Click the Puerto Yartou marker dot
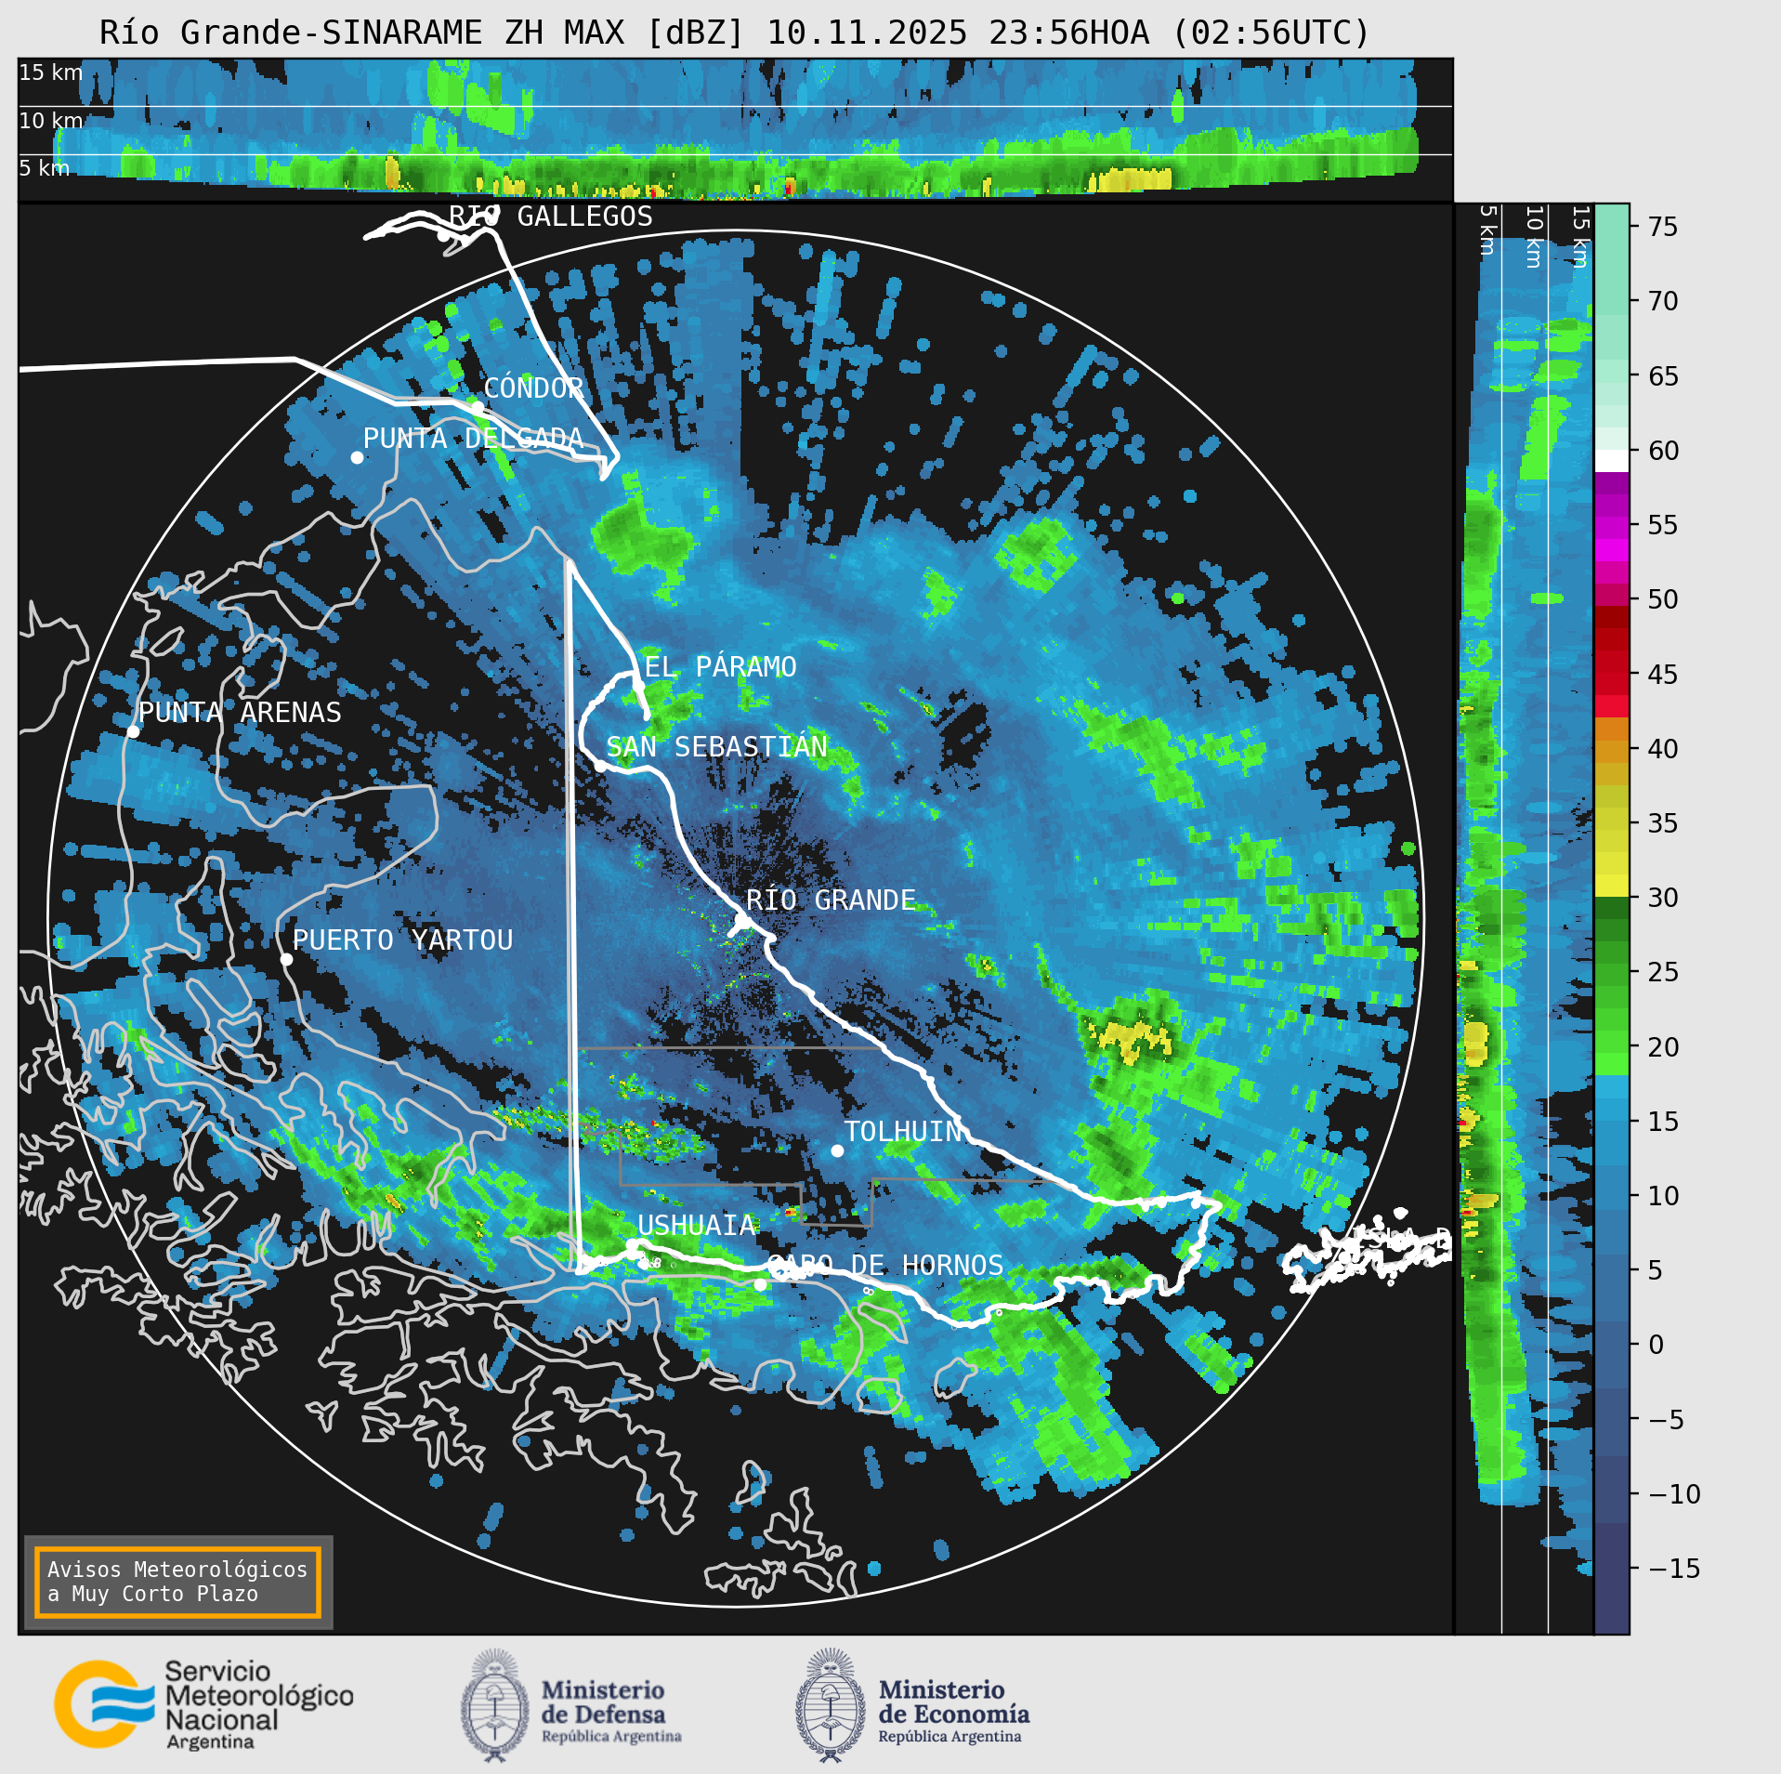This screenshot has height=1774, width=1781. [x=286, y=959]
